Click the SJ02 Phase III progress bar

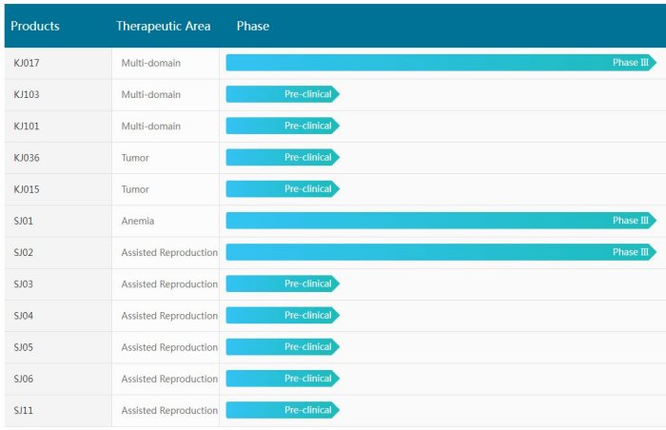(x=440, y=252)
